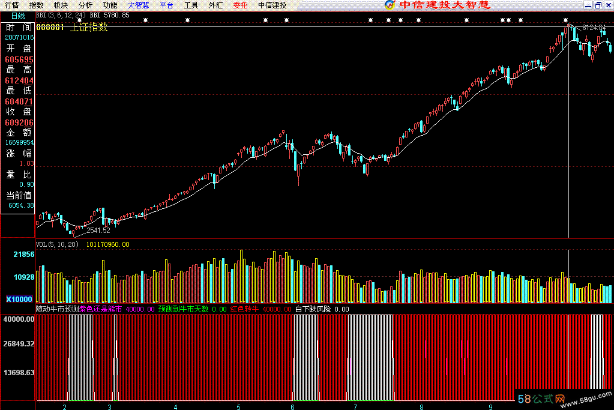Viewport: 614px width, 410px height.
Task: Click the 最高 value 612404
Action: tap(19, 80)
